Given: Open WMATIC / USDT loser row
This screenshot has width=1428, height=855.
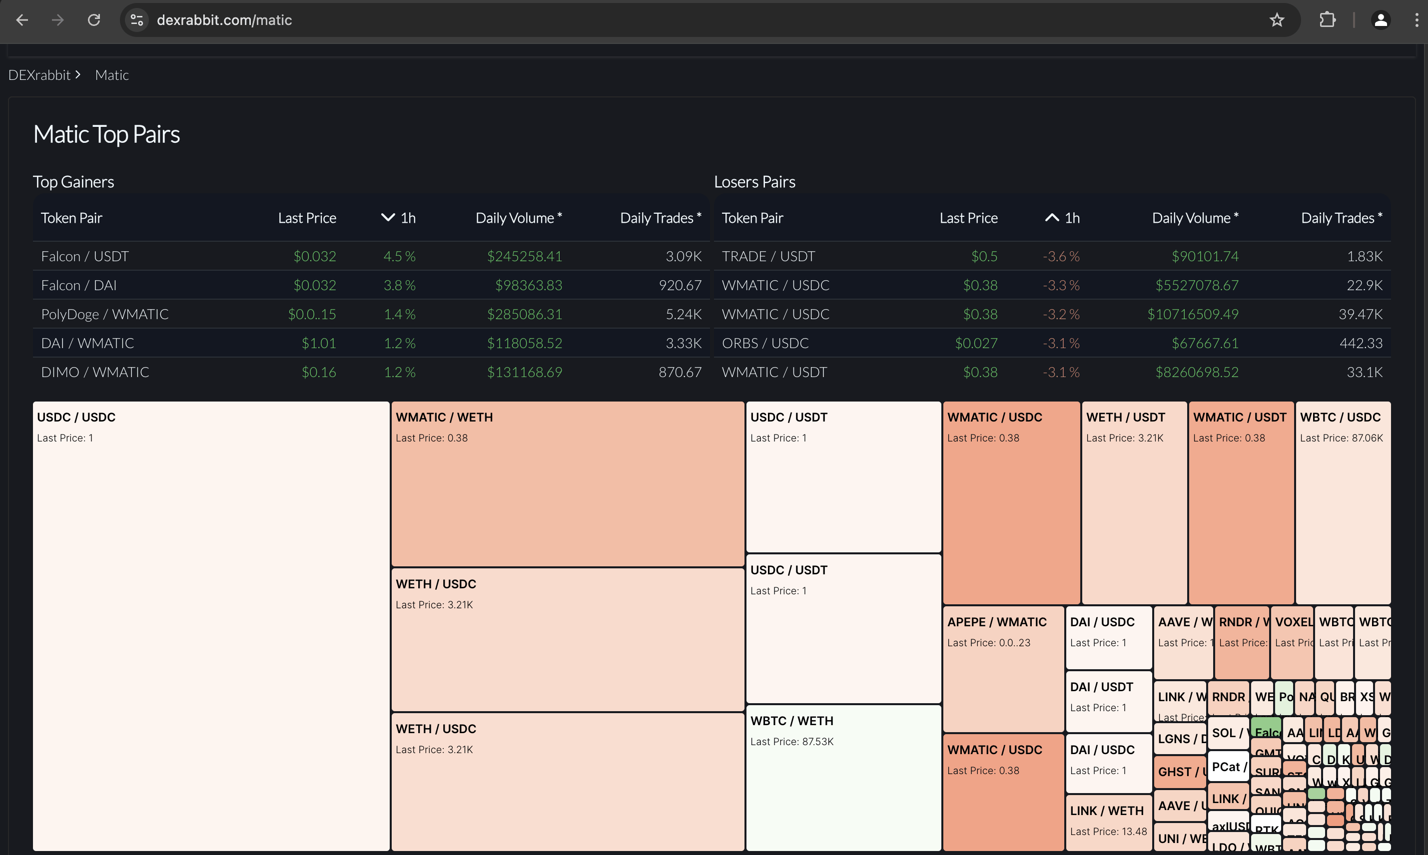Looking at the screenshot, I should [x=1052, y=372].
